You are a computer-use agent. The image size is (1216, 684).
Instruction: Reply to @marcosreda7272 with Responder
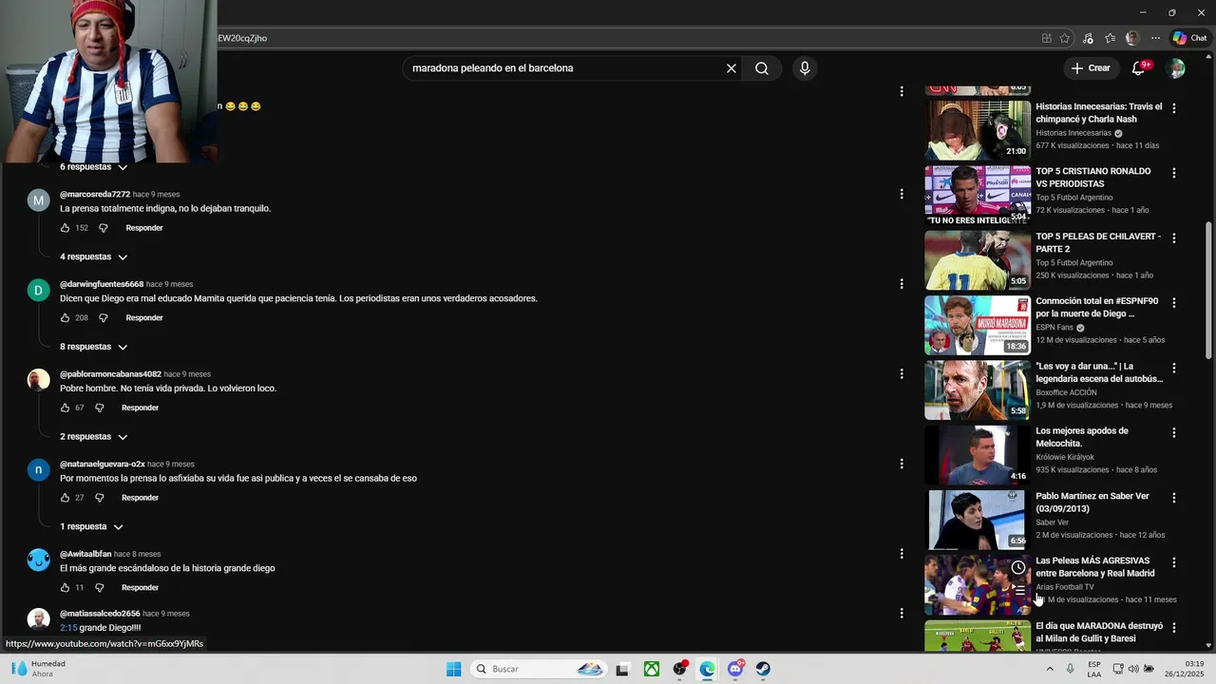tap(144, 228)
